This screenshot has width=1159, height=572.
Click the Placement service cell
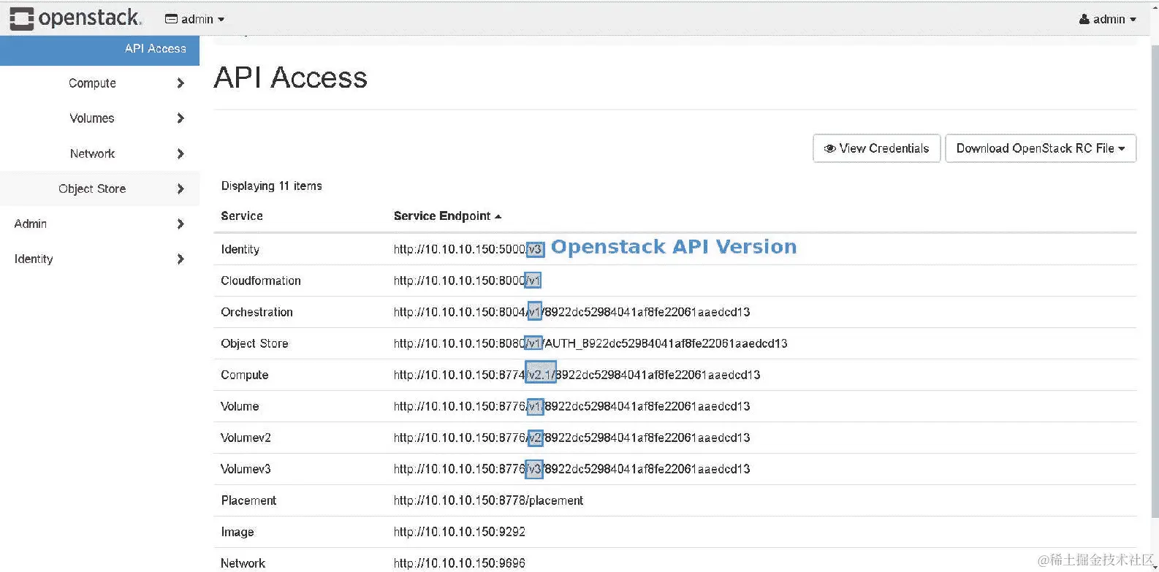[x=248, y=500]
